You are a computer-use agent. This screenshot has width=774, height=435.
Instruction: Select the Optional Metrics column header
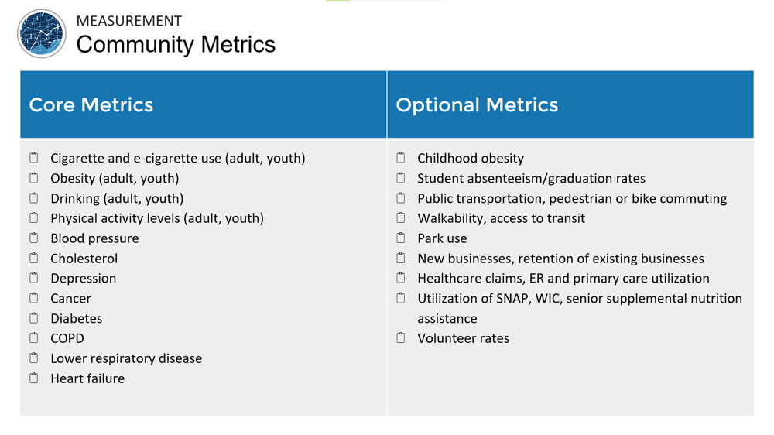click(477, 105)
